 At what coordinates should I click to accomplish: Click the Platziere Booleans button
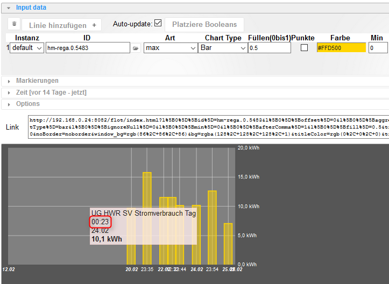click(204, 25)
